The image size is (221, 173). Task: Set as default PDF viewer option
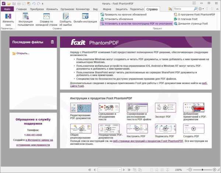136,24
